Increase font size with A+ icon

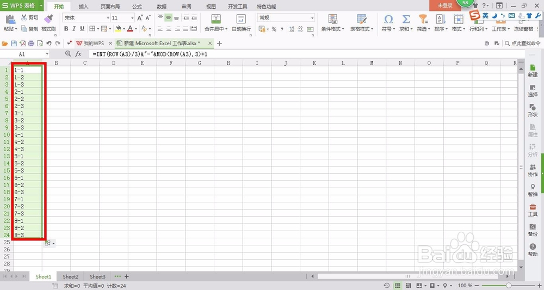140,18
